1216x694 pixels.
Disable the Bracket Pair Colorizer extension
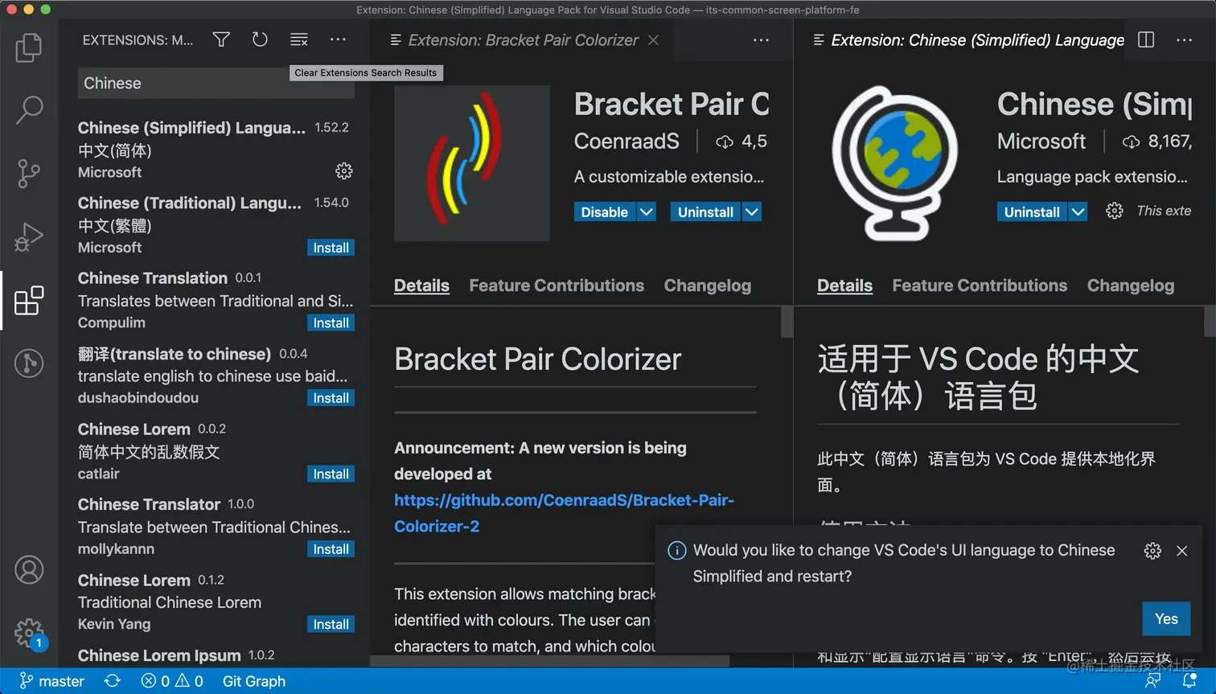(x=605, y=211)
